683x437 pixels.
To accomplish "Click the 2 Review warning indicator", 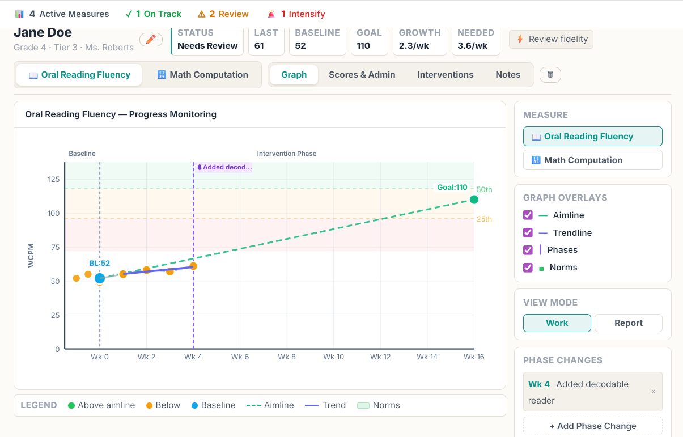I will pyautogui.click(x=223, y=14).
